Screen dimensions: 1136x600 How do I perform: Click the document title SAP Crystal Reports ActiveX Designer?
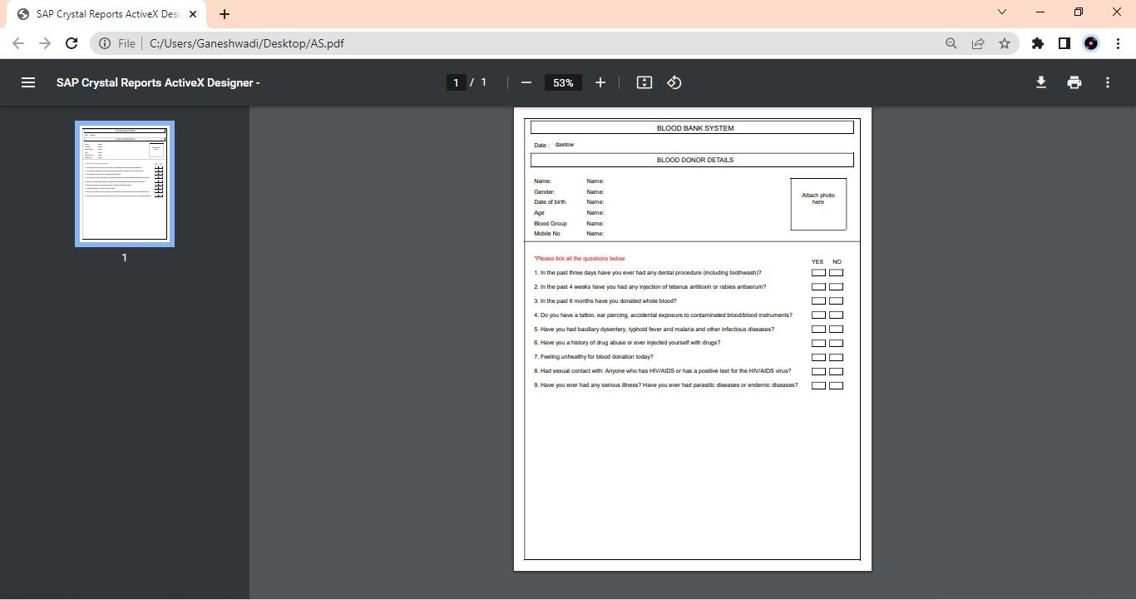(x=158, y=82)
